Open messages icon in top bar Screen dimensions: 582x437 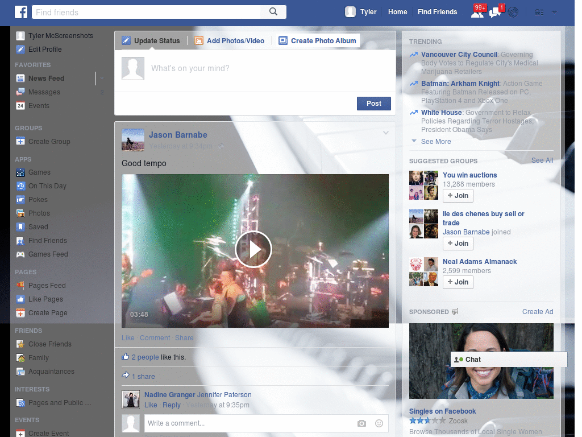pyautogui.click(x=496, y=13)
